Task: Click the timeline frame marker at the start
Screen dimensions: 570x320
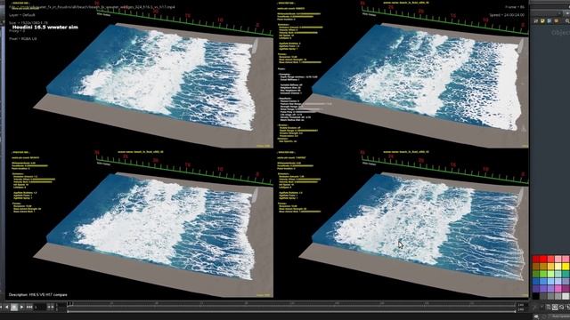Action: point(69,303)
